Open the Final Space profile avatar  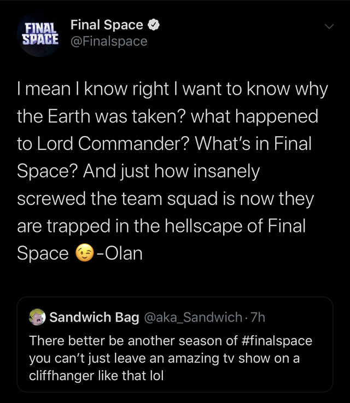(x=39, y=34)
